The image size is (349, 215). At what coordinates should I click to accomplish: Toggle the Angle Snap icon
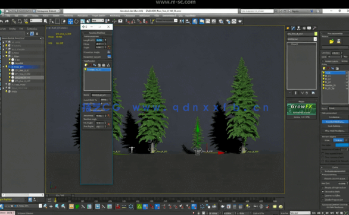tap(133, 21)
